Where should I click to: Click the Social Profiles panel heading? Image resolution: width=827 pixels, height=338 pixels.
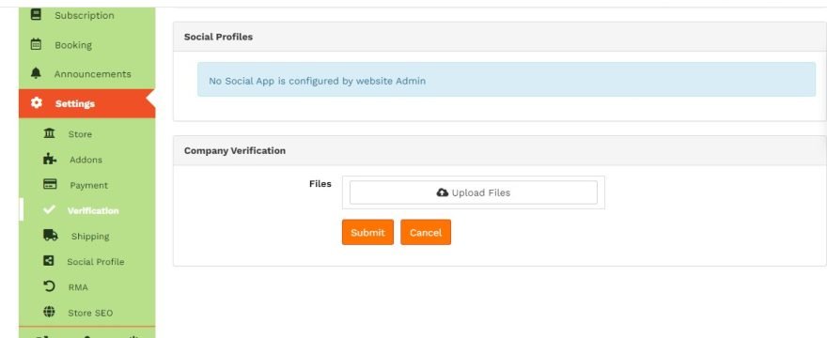click(x=218, y=37)
